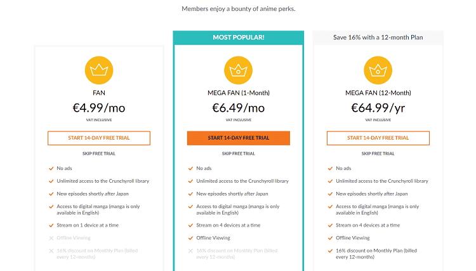The image size is (476, 271).
Task: Skip free trial under MEGA FAN 1-Month
Action: pos(239,154)
